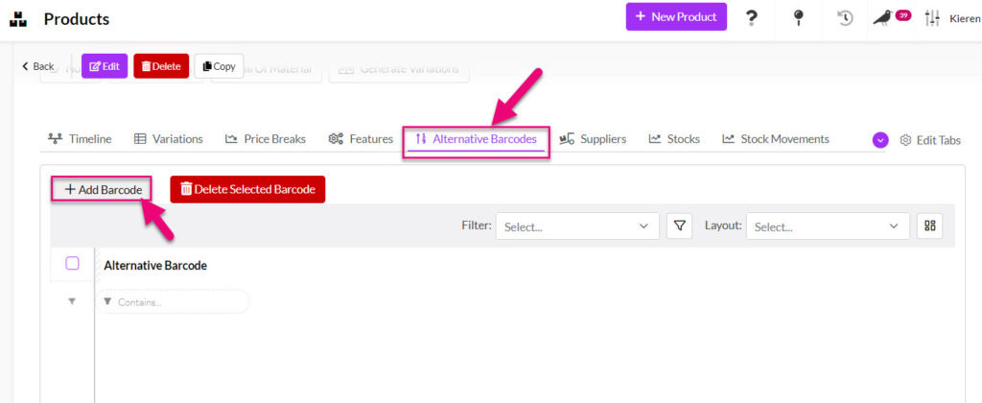Click the help question mark icon

(x=753, y=17)
